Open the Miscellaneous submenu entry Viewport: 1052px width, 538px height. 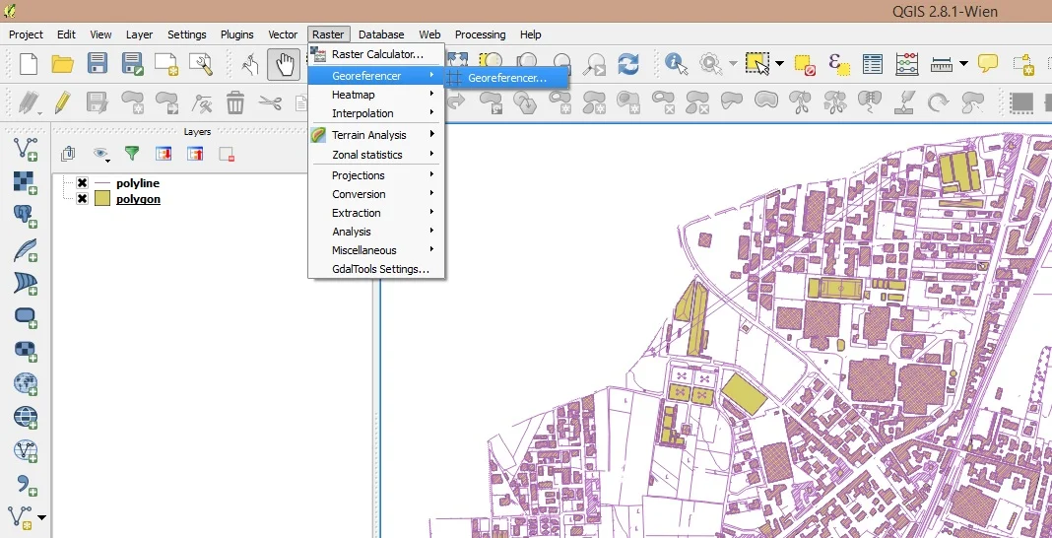tap(375, 250)
